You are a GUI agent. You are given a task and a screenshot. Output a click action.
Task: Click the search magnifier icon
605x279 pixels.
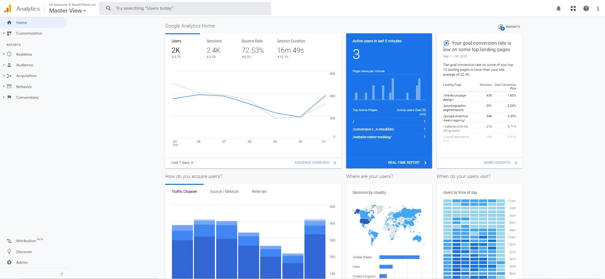coord(109,8)
